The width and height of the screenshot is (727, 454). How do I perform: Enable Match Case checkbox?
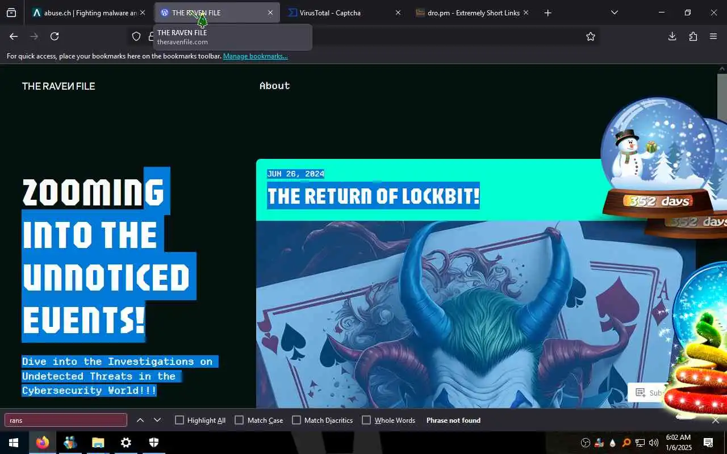coord(239,420)
